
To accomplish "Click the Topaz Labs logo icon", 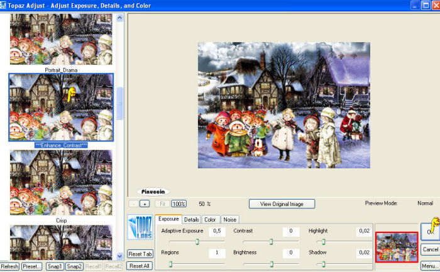I will pos(140,227).
